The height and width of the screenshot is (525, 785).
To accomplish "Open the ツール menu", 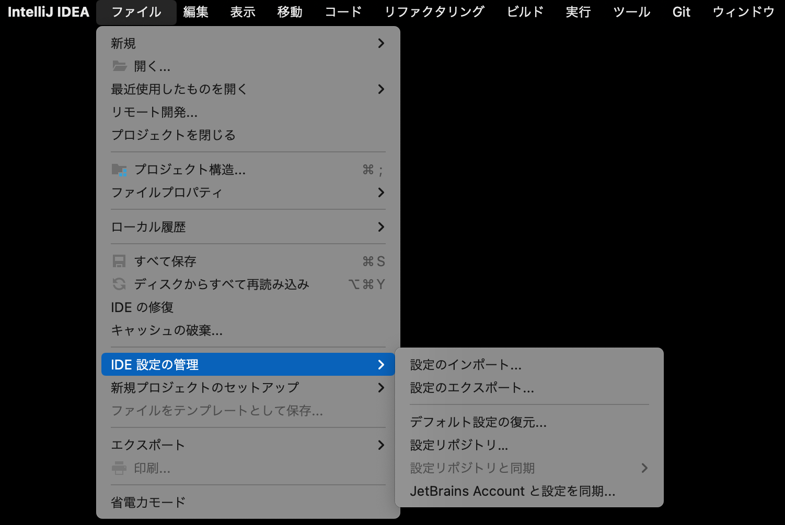I will (632, 12).
